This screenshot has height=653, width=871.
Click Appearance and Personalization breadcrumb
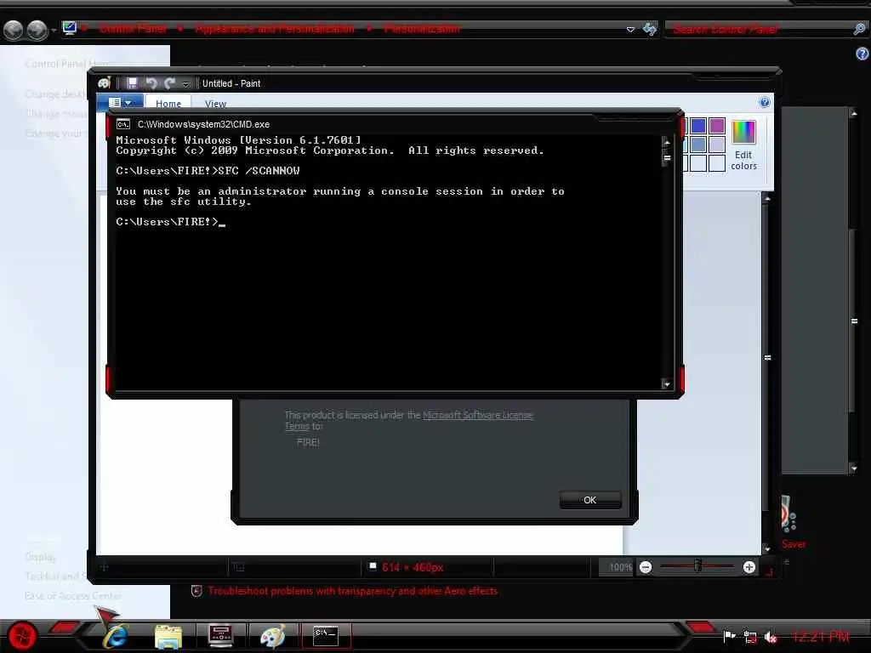coord(275,29)
